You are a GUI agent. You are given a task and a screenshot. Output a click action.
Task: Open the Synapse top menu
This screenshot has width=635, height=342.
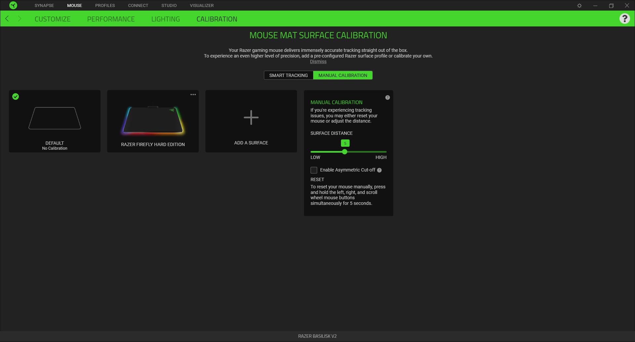click(x=44, y=6)
